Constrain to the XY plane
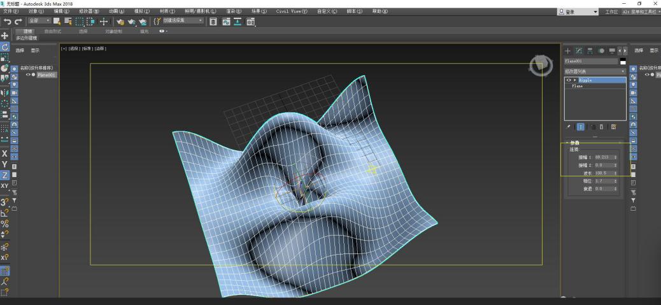661x305 pixels. click(4, 186)
